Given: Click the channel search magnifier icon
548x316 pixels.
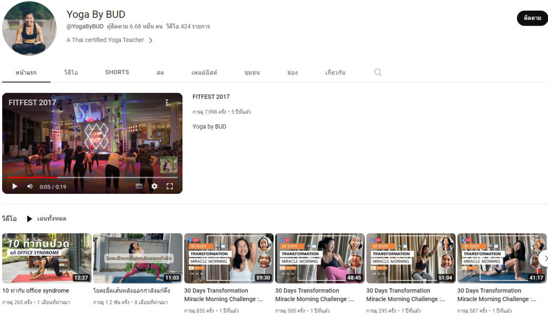Looking at the screenshot, I should [378, 73].
